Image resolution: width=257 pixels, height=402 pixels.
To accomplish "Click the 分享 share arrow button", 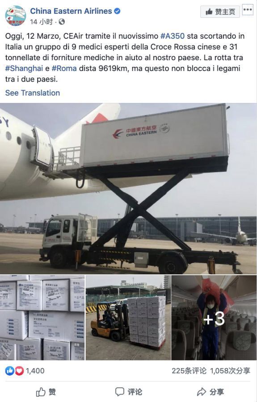I will [x=210, y=392].
